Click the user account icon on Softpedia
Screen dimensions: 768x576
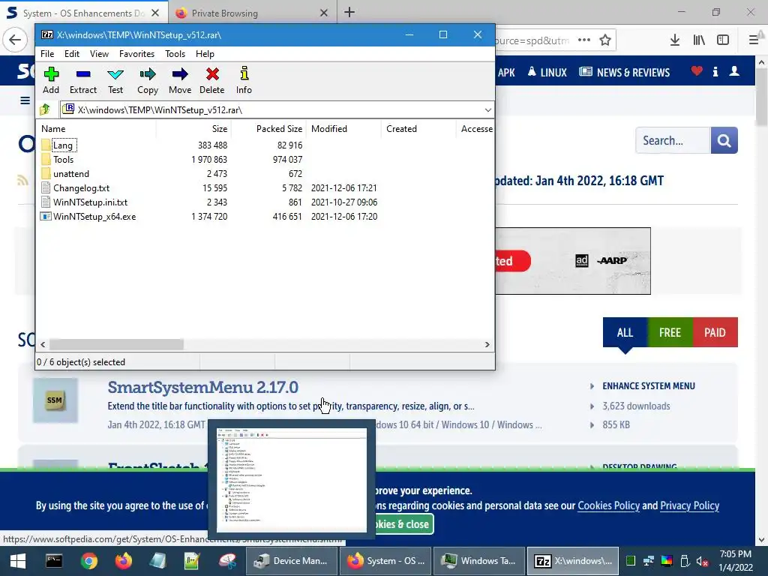[734, 71]
